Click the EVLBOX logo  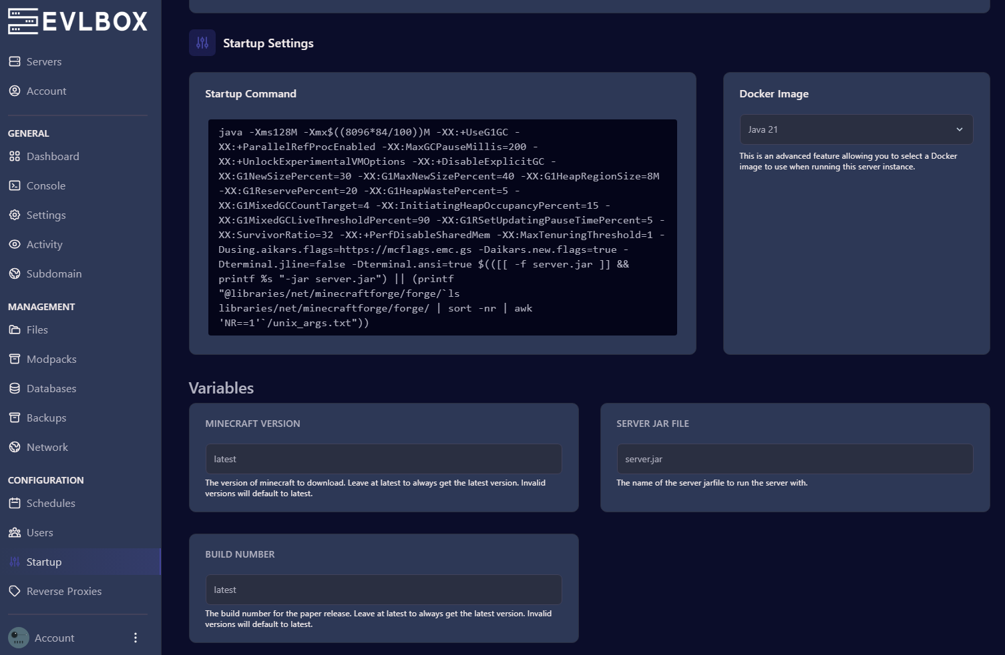point(77,21)
